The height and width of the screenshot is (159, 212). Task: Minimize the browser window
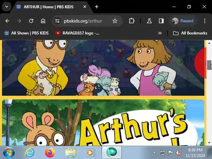coord(174,7)
